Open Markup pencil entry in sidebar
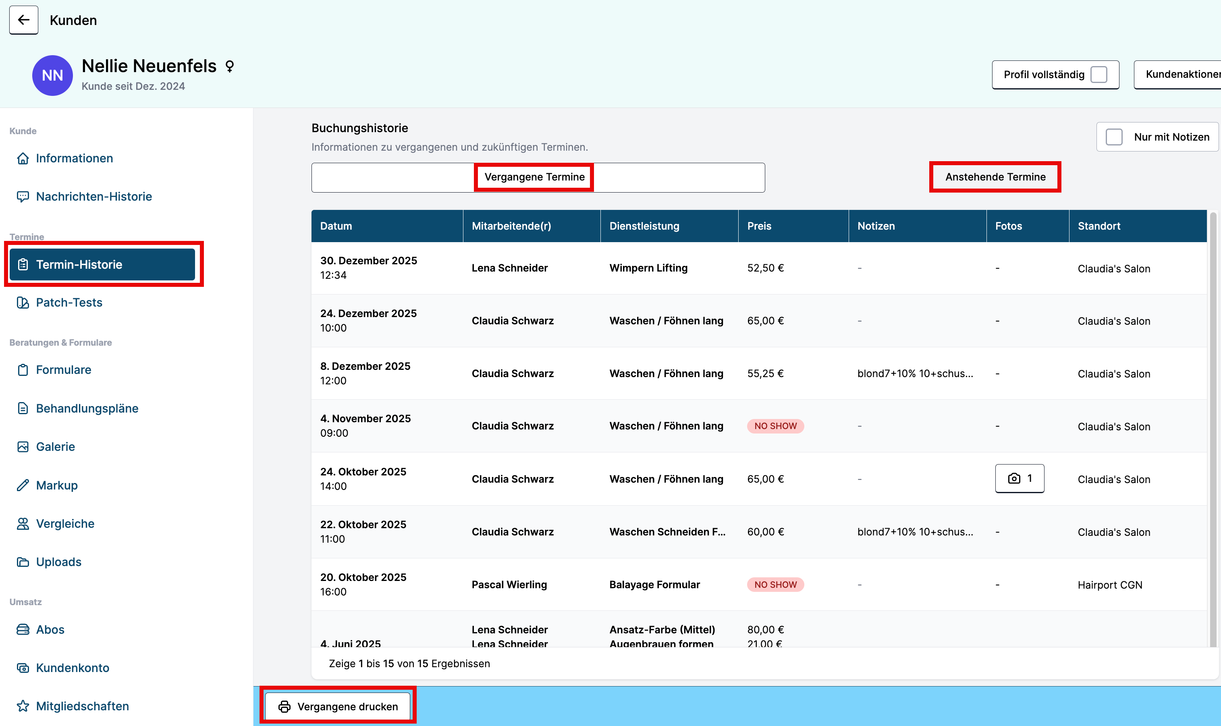1221x726 pixels. [x=57, y=485]
